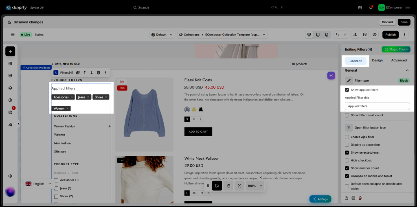Open the sidebar icon with red badge

click(10, 112)
